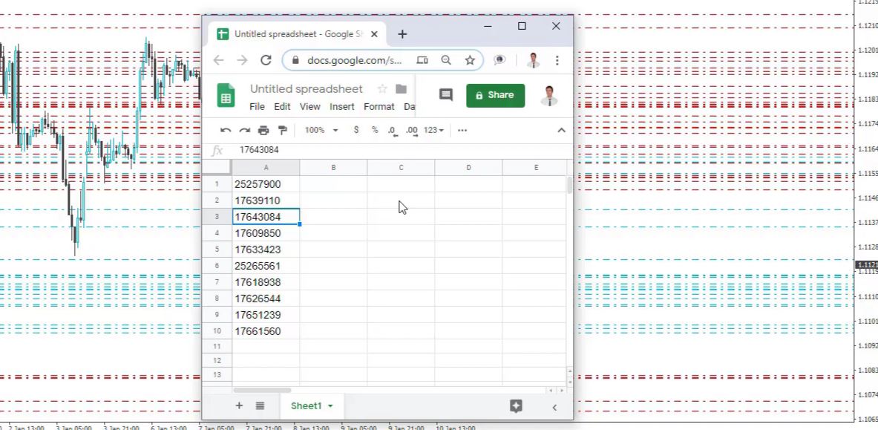Screen dimensions: 878x430
Task: Click the Share button
Action: pos(495,95)
